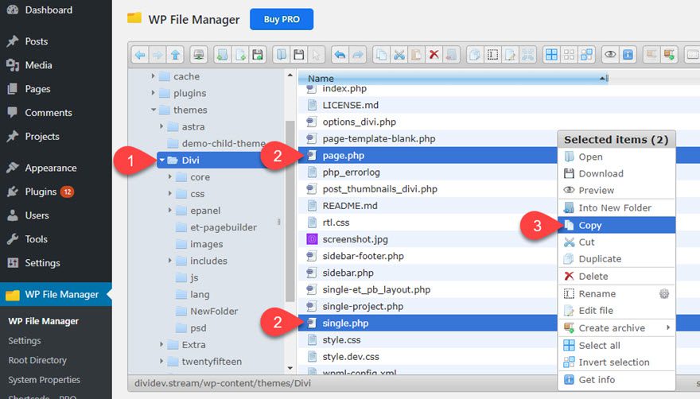Sort files by the Name column header
Image resolution: width=700 pixels, height=399 pixels.
pos(453,79)
